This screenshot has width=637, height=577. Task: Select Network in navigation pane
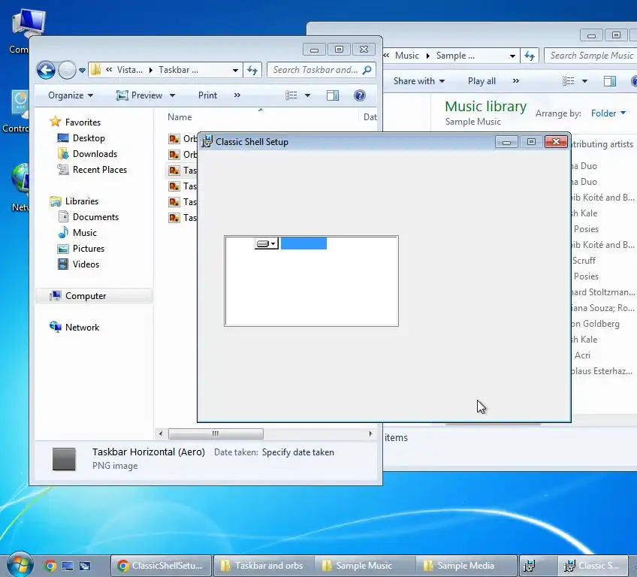click(x=82, y=328)
